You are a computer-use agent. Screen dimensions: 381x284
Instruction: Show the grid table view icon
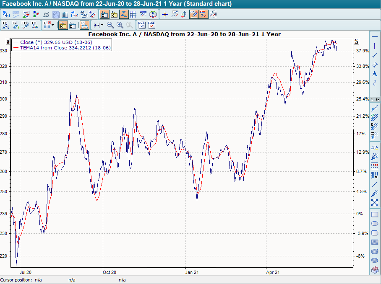[x=133, y=14]
